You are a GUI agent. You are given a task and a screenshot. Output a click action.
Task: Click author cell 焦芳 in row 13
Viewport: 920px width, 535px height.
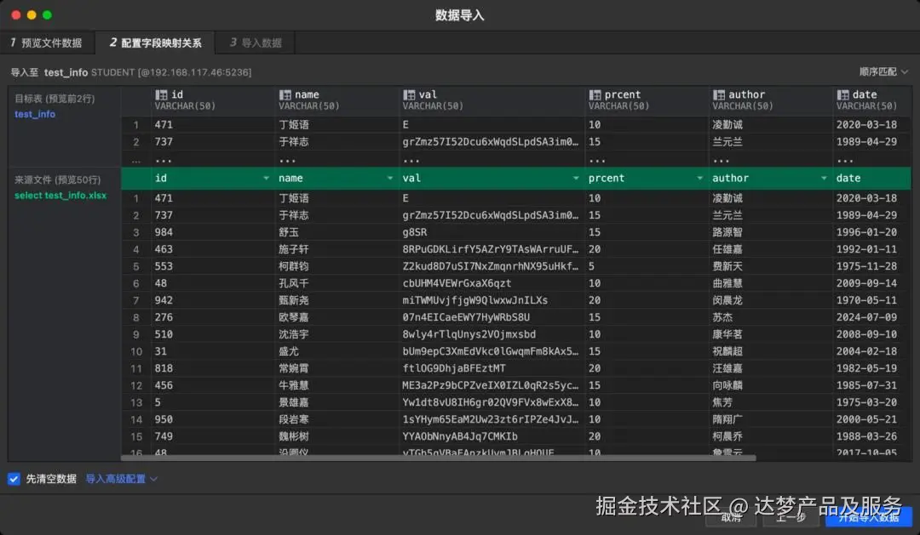[722, 402]
